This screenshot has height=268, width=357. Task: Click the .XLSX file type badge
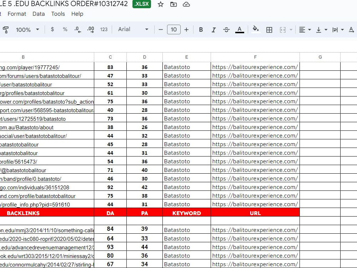142,4
